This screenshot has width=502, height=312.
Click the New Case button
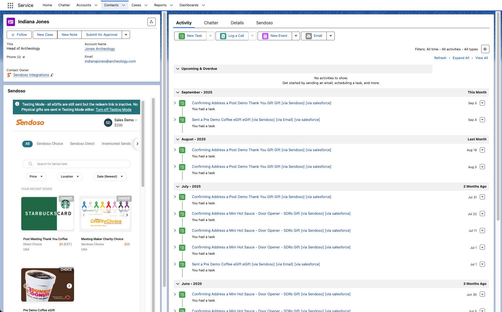(x=45, y=35)
